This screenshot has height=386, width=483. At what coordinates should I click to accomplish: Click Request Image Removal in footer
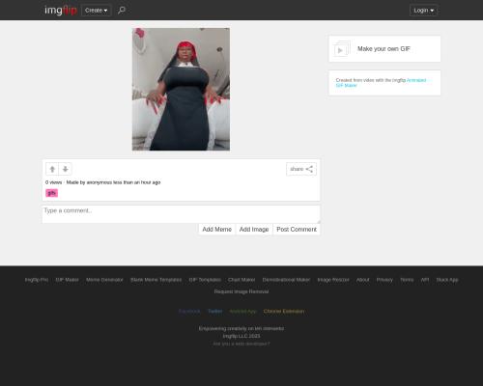(x=241, y=291)
